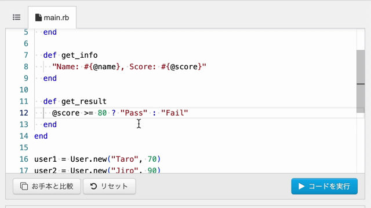371x208 pixels.
Task: Click the お手本と比較 compare button
Action: tap(47, 186)
